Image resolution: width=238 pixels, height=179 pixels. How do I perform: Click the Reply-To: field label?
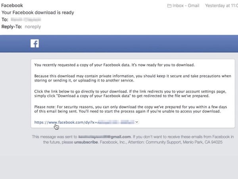[x=12, y=27]
